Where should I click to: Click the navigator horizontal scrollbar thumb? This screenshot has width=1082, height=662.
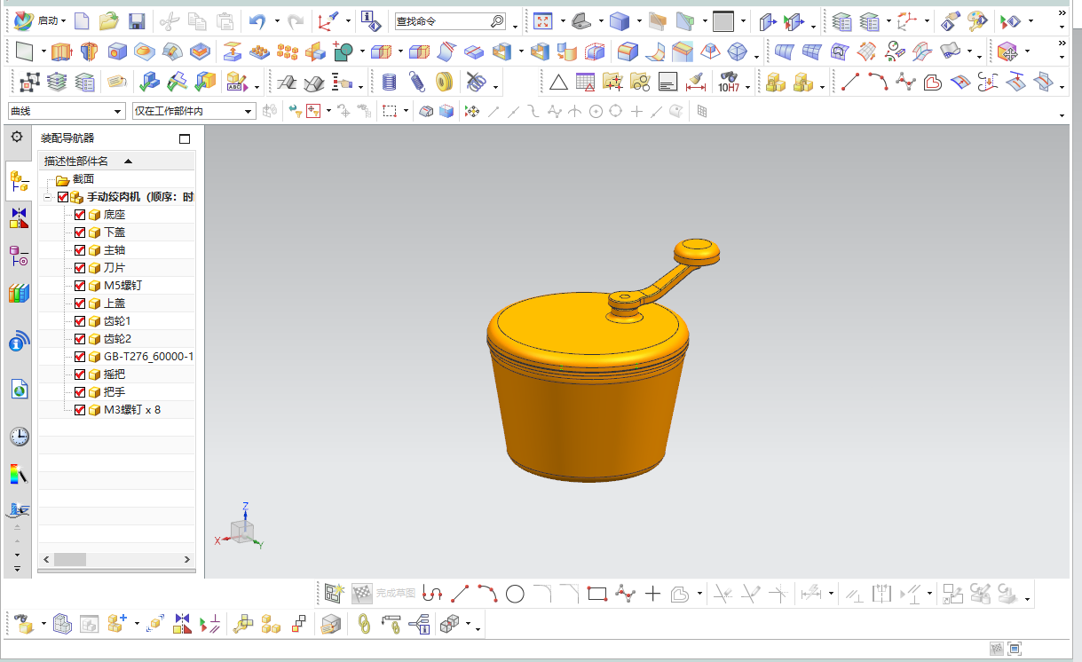tap(69, 559)
